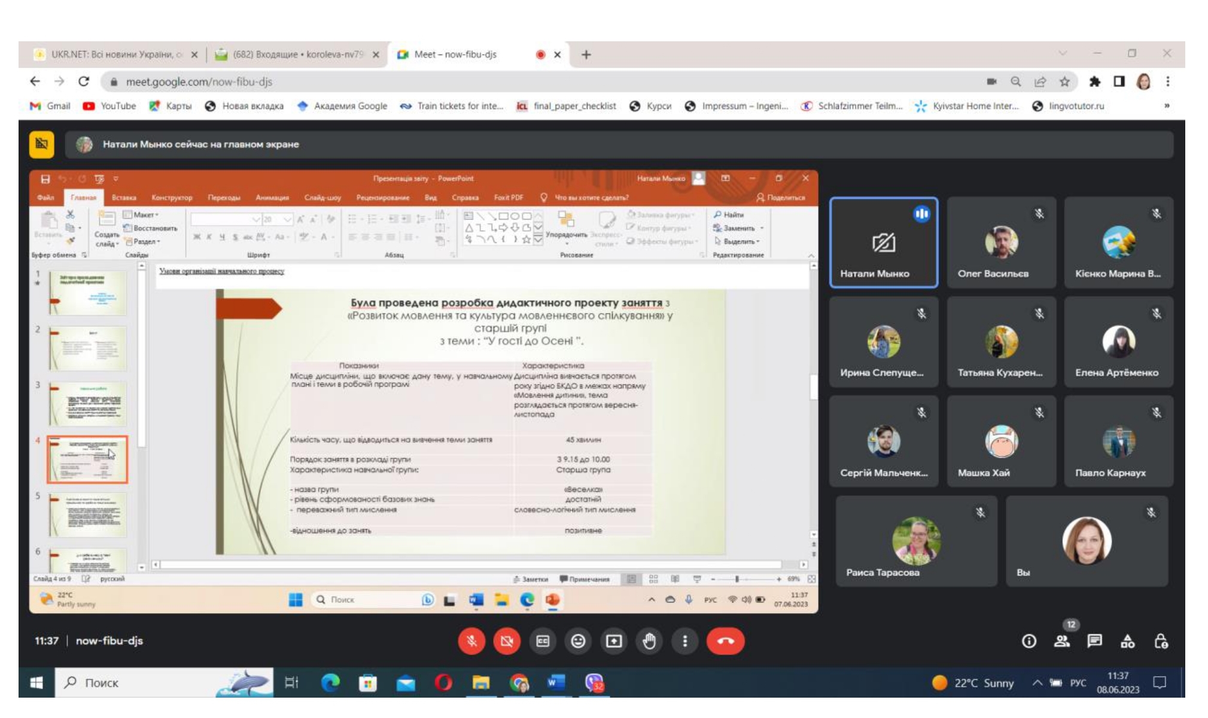Open more options three-dot menu
This screenshot has width=1208, height=718.
coord(685,641)
